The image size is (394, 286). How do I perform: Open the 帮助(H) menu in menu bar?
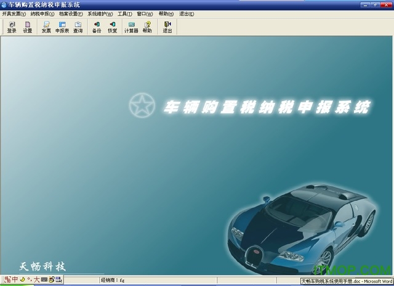[166, 14]
